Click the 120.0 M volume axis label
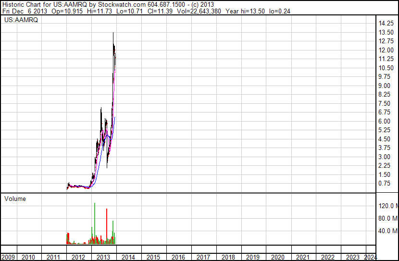The image size is (399, 261). tap(388, 206)
